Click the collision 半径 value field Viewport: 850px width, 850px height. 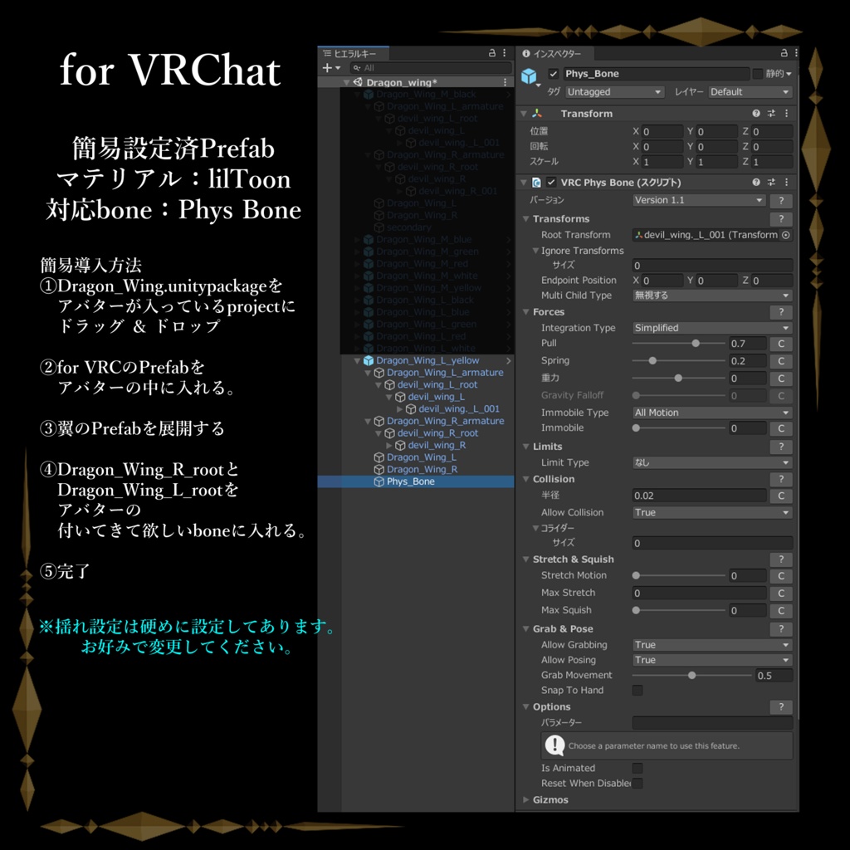coord(699,496)
